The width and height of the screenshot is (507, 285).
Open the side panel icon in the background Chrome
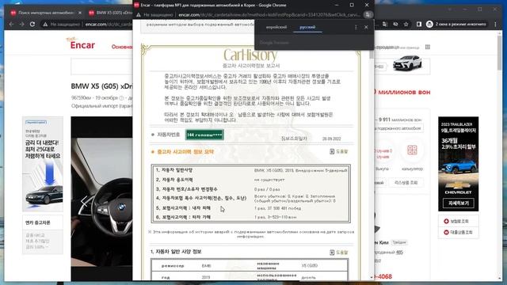coord(419,25)
